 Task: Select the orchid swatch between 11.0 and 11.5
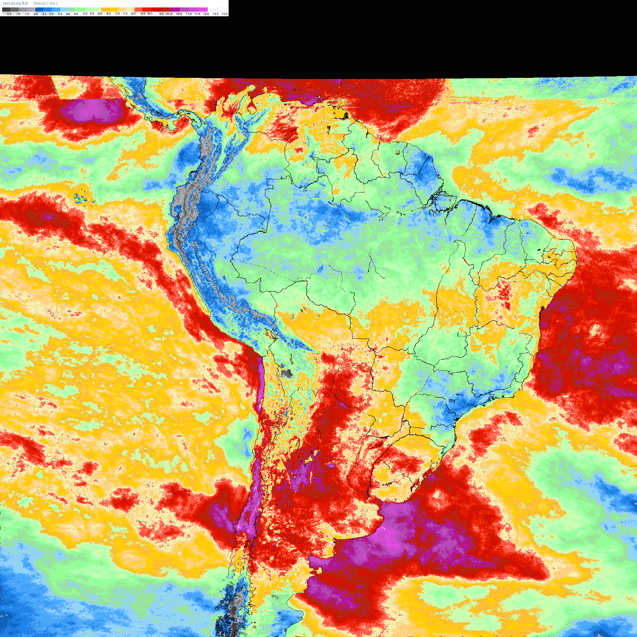click(x=193, y=10)
